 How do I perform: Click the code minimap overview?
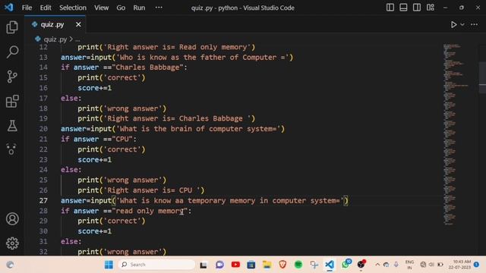click(455, 135)
